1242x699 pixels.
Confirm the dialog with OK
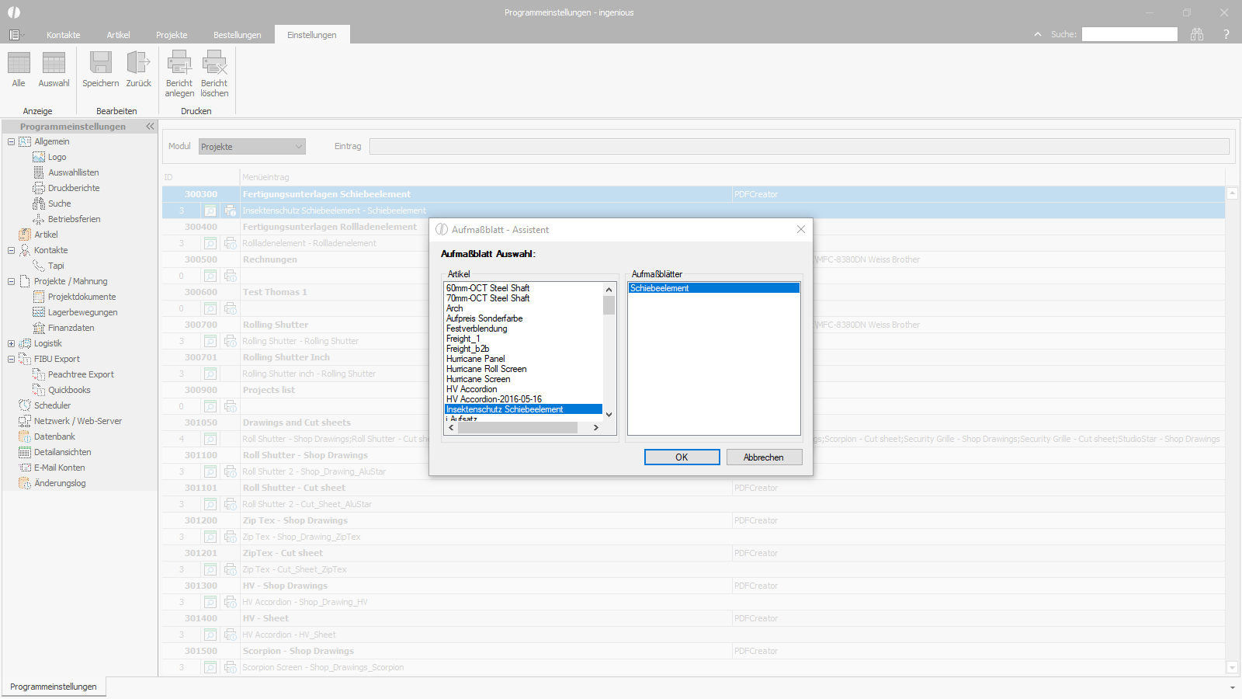click(x=682, y=457)
